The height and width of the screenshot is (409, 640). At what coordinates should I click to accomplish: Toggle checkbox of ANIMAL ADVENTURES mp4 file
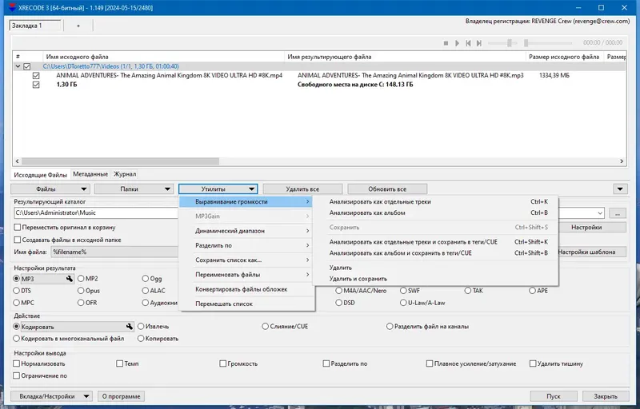click(x=36, y=75)
